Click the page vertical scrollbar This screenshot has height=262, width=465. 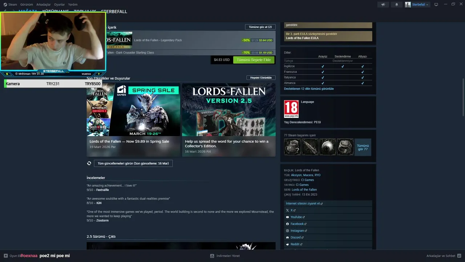coord(463,97)
